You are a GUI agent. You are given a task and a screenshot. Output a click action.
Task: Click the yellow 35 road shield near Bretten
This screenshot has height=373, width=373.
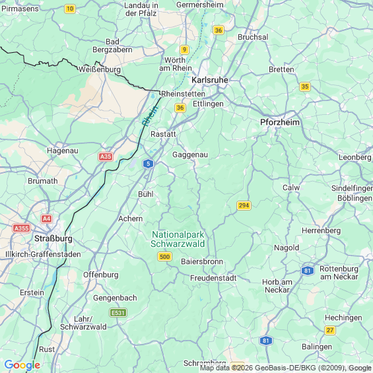tap(305, 86)
